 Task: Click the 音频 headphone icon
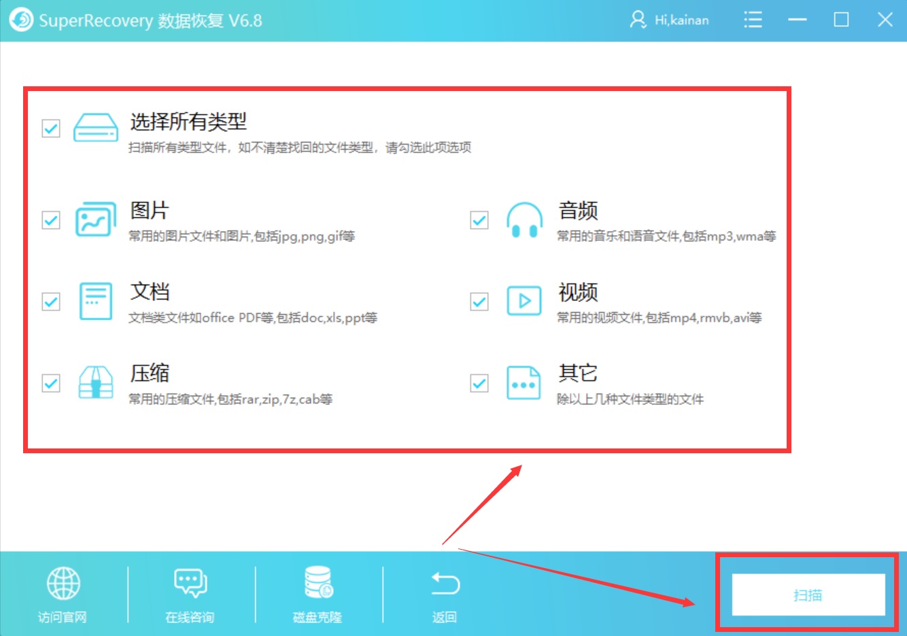pos(523,220)
